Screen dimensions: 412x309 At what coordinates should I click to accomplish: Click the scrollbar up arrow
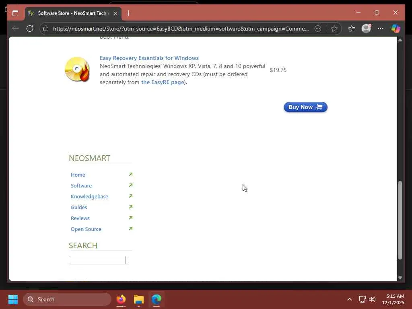tap(400, 40)
